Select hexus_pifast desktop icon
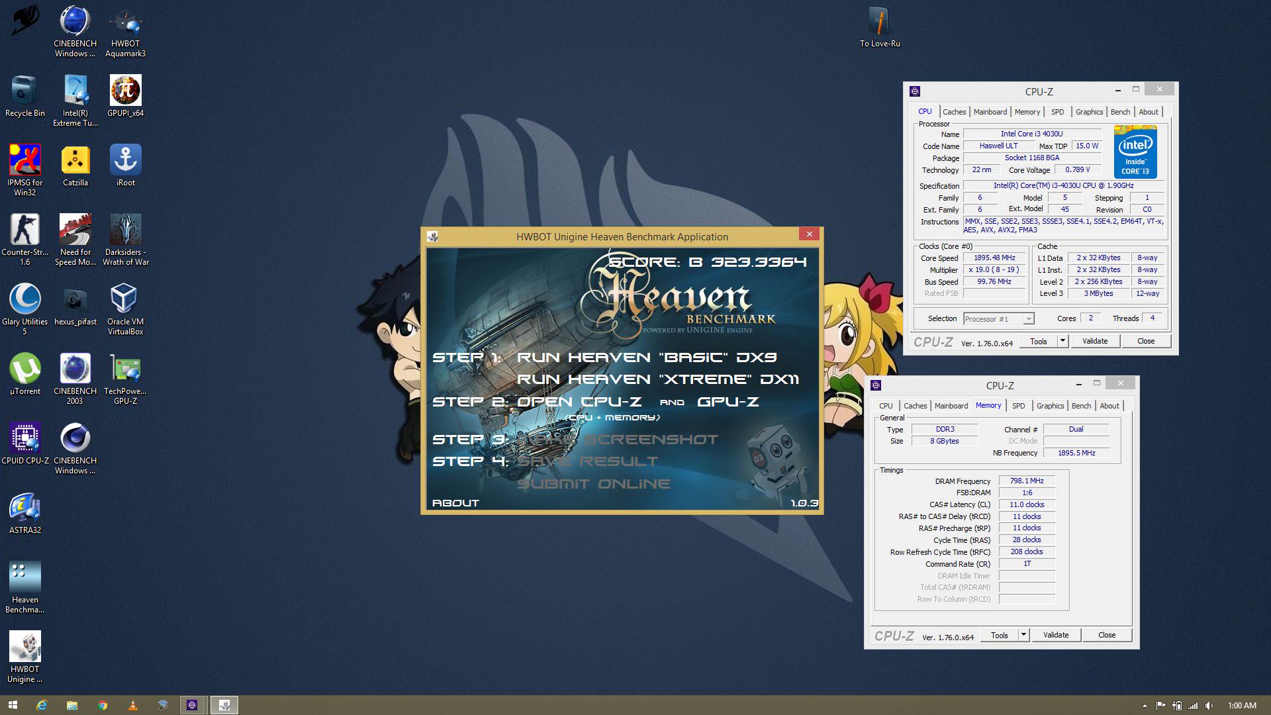The image size is (1271, 715). pos(75,305)
